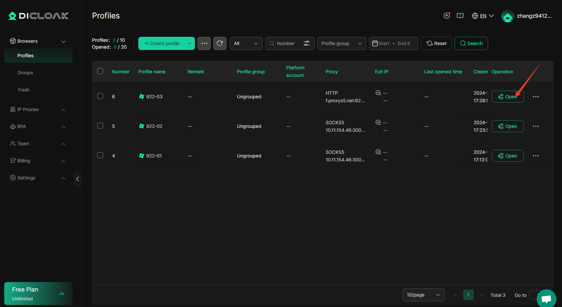This screenshot has height=307, width=562.
Task: Click the exit IP check icon for 922-02
Action: (378, 123)
